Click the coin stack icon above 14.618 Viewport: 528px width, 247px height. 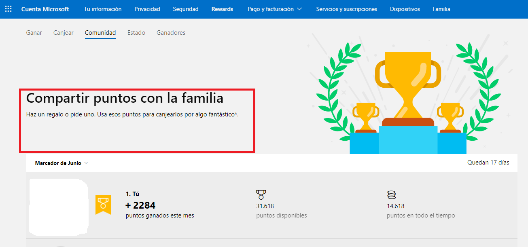point(391,195)
